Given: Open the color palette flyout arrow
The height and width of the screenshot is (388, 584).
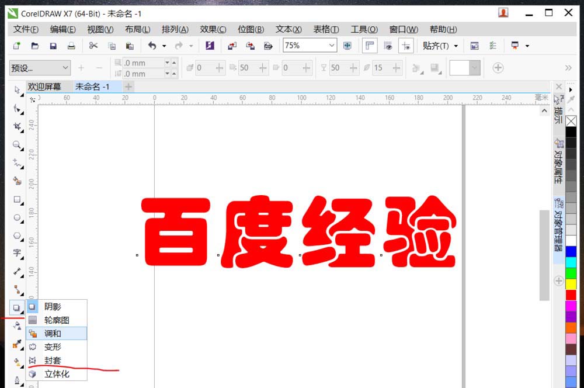Looking at the screenshot, I should coord(571,90).
